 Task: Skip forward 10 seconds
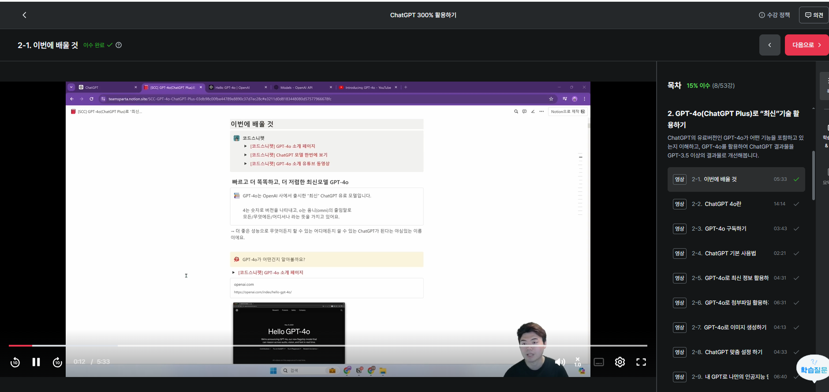tap(57, 362)
